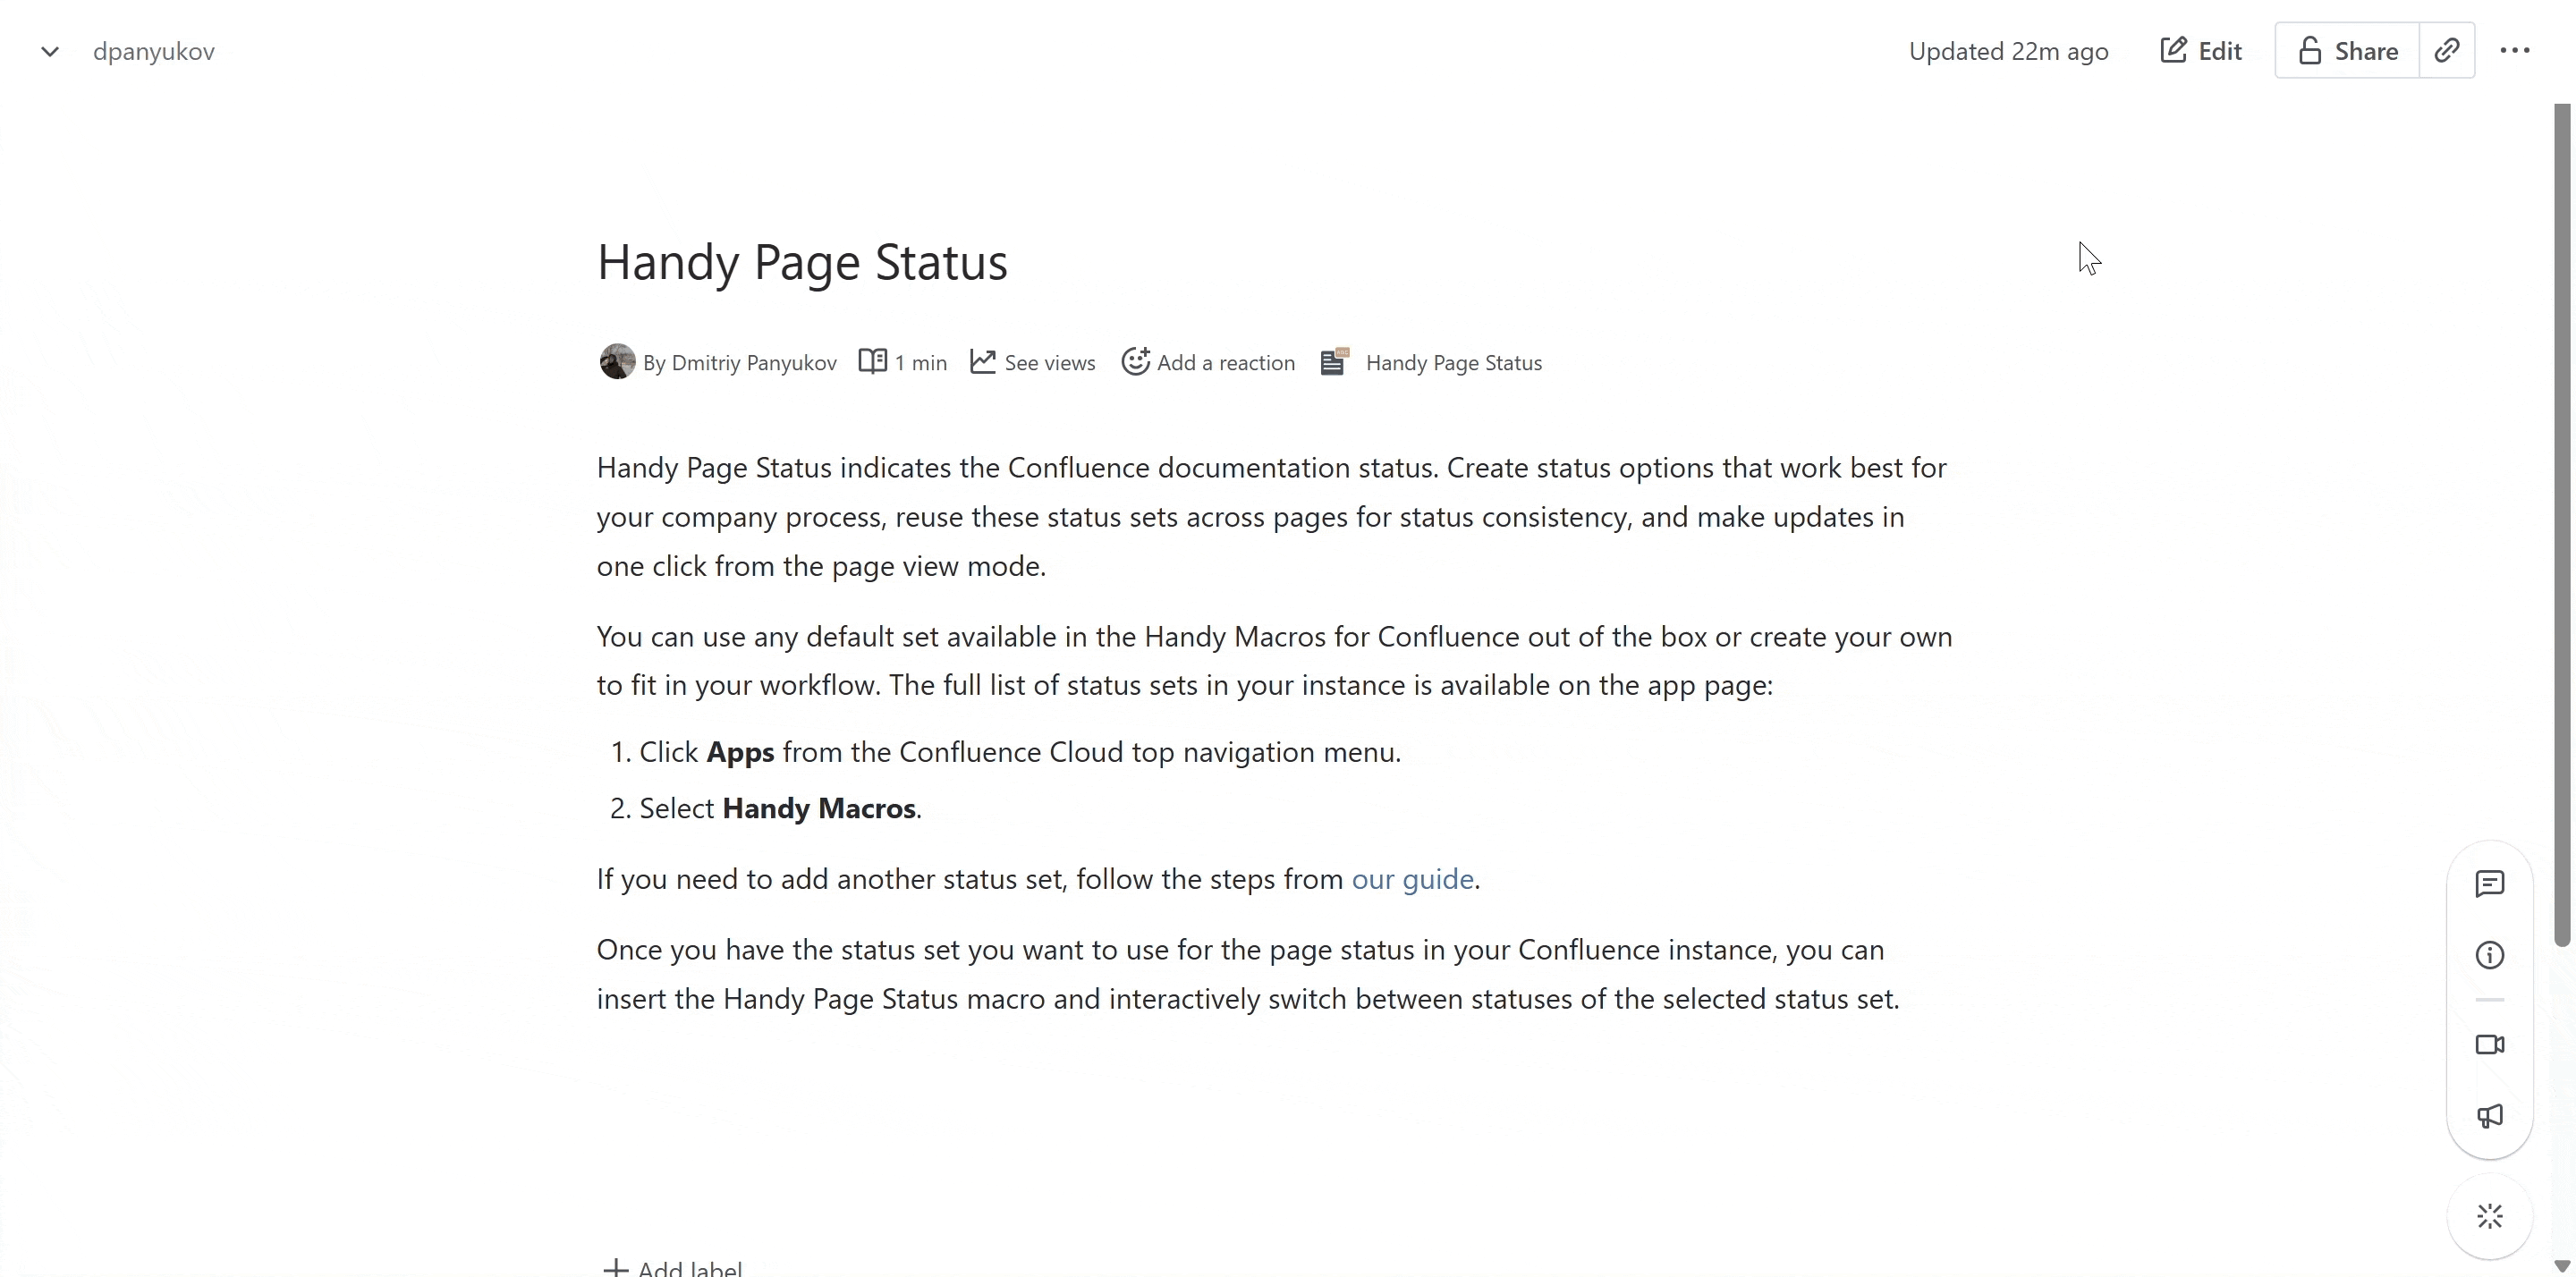The height and width of the screenshot is (1277, 2576).
Task: Follow the 'our guide' hyperlink
Action: coord(1412,879)
